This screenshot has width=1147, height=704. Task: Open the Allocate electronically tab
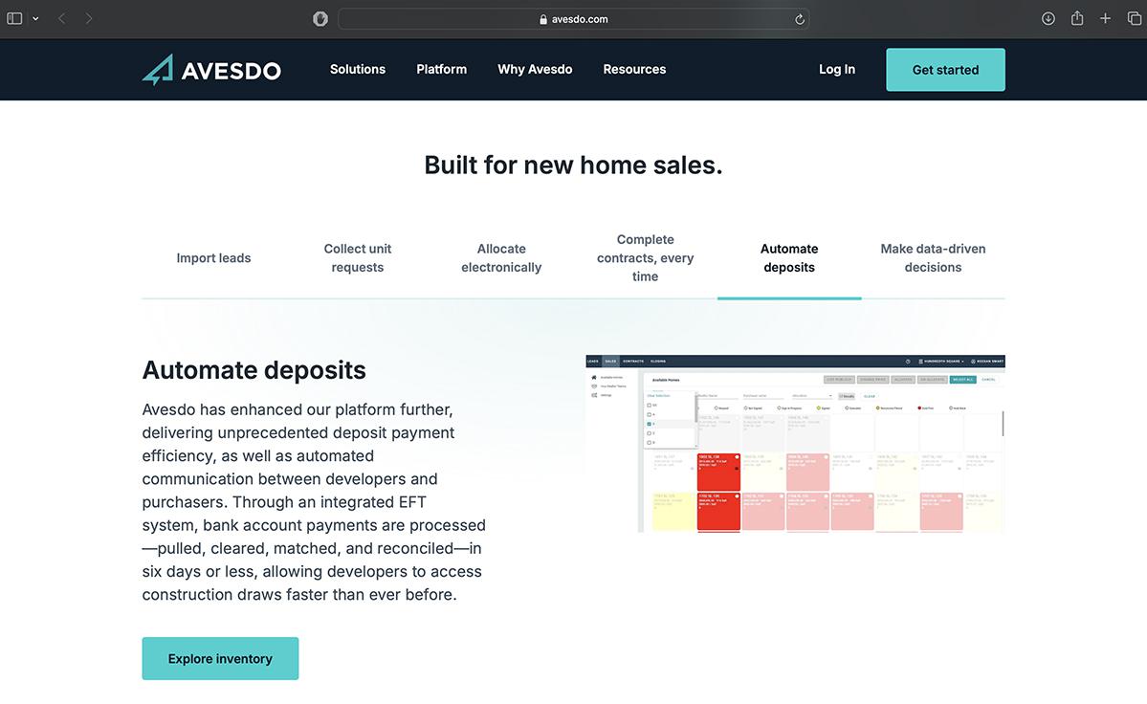point(501,258)
